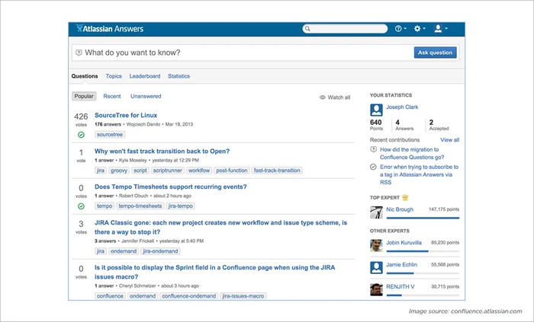
Task: Click the scriptrunner tag
Action: pyautogui.click(x=168, y=171)
